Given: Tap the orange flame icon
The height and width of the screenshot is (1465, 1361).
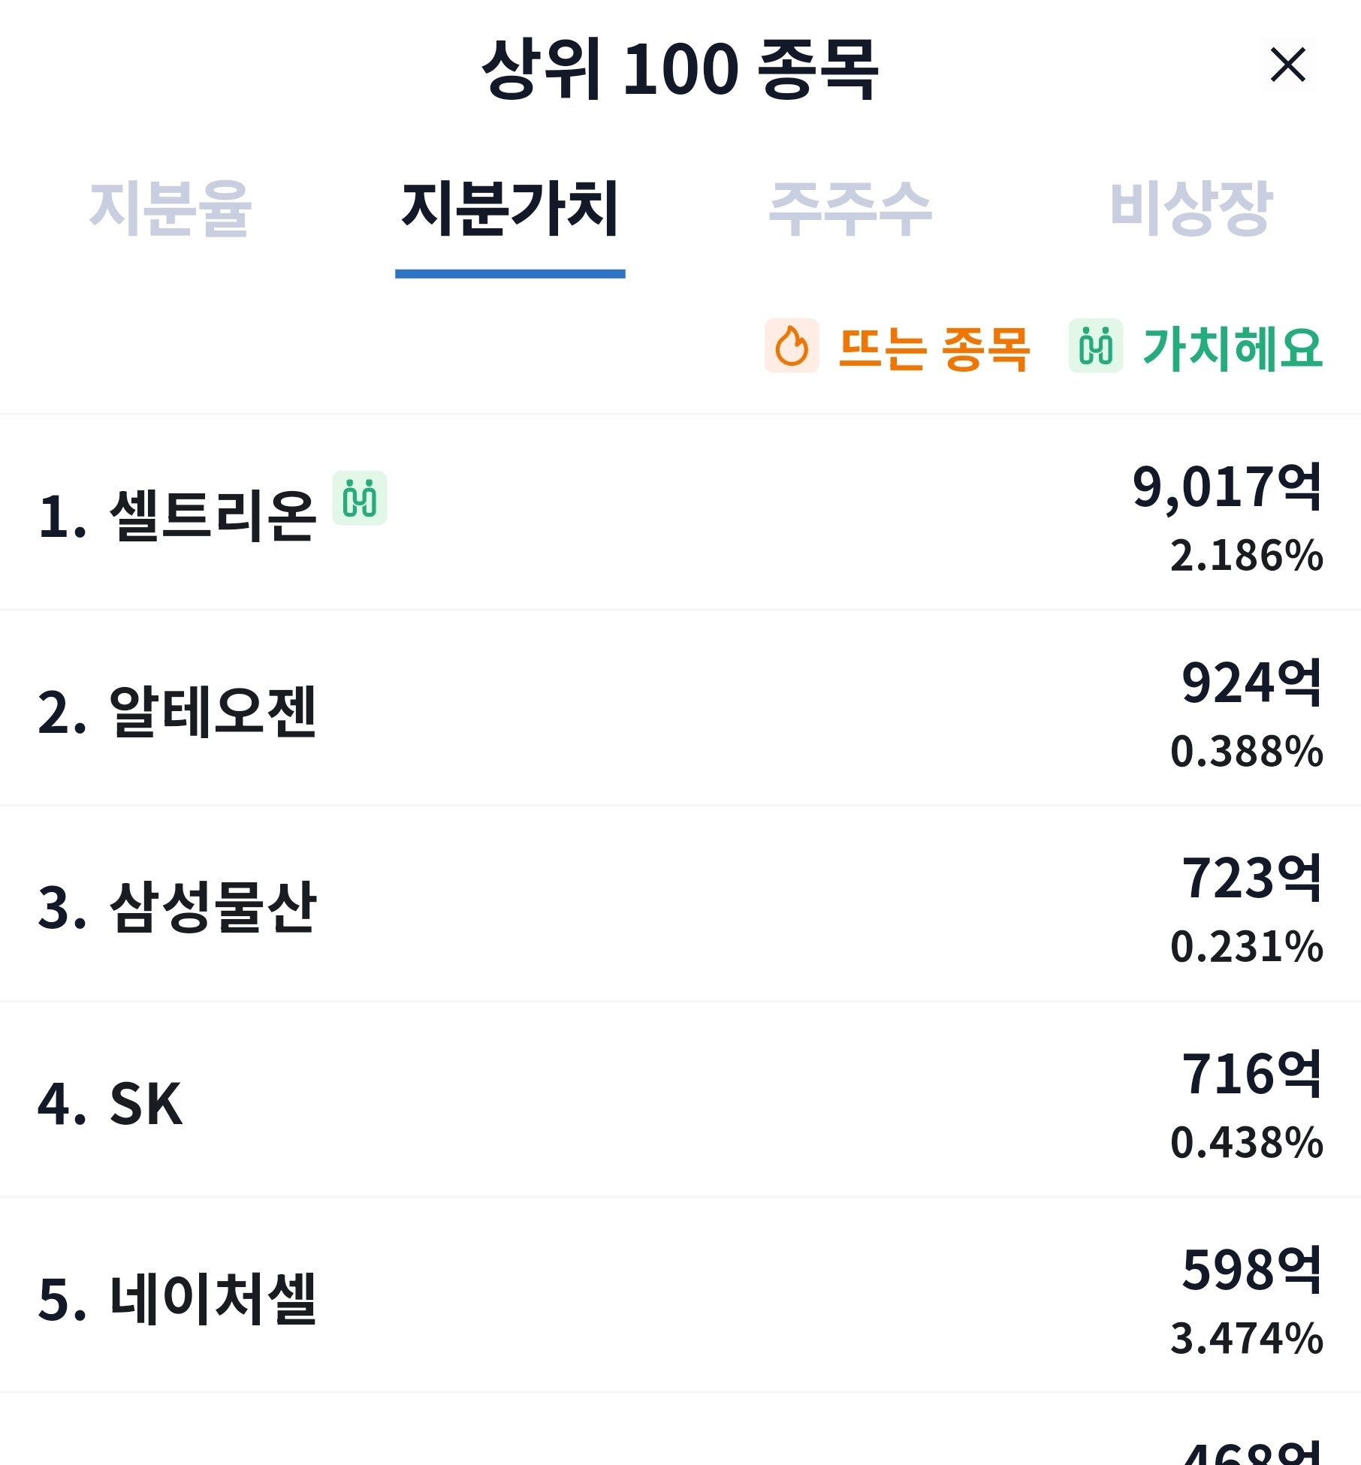Looking at the screenshot, I should (x=792, y=345).
